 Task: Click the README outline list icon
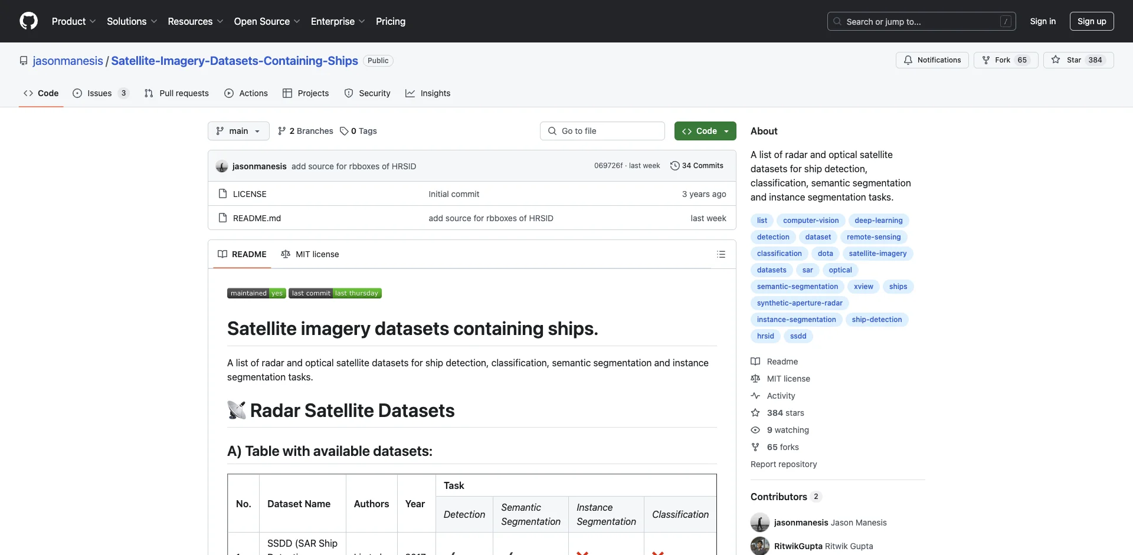[721, 254]
